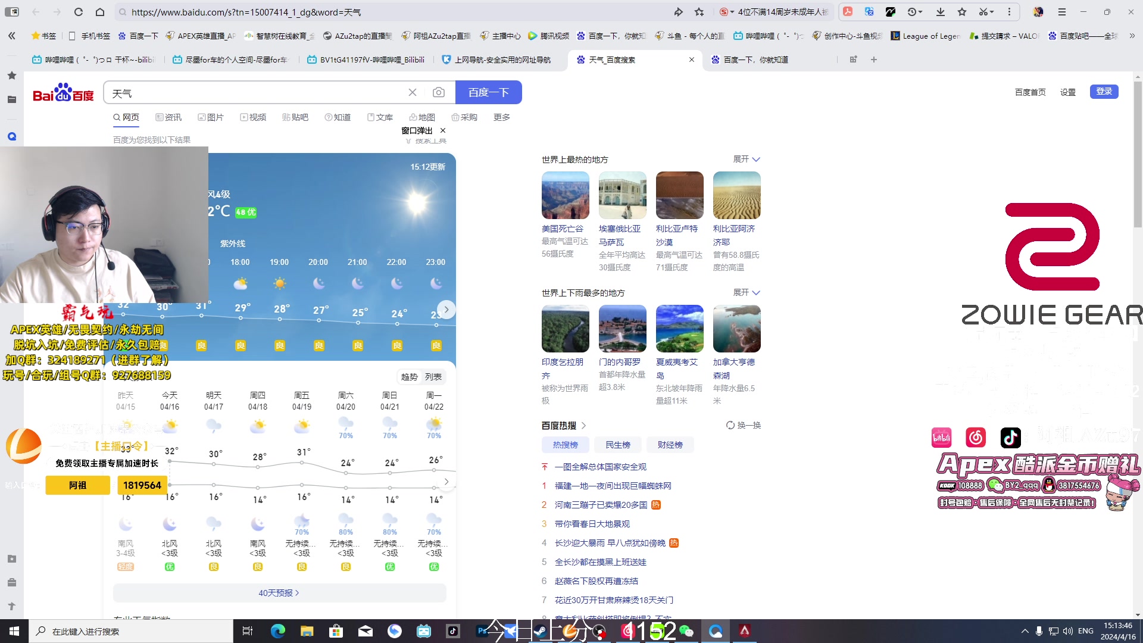The width and height of the screenshot is (1143, 643).
Task: Open 夏威夷考艾岛 thumbnail
Action: (x=680, y=329)
